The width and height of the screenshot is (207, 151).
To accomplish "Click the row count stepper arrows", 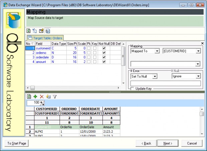I will click(x=42, y=103).
